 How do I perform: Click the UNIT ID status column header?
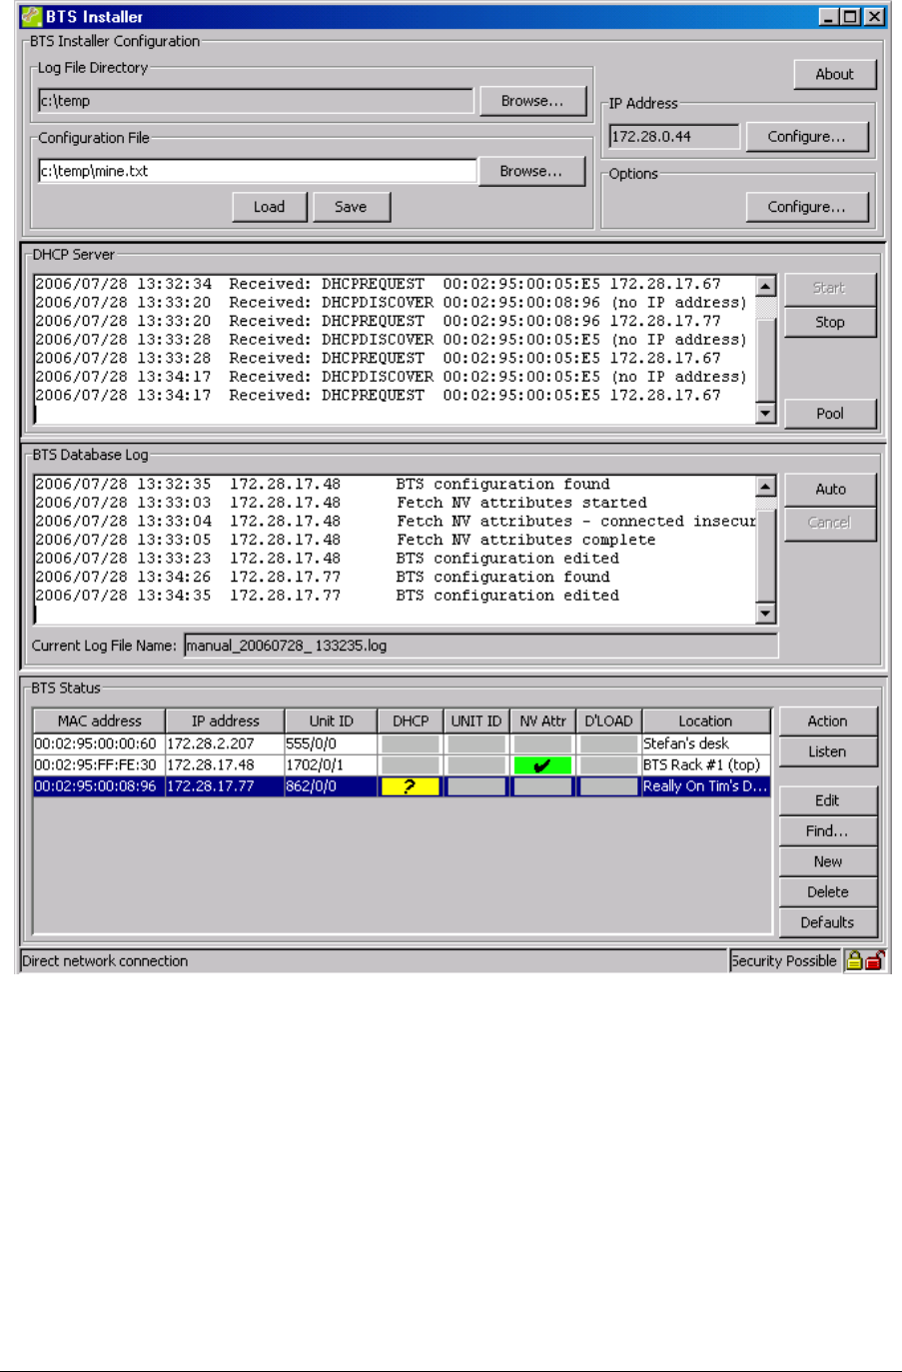[476, 720]
